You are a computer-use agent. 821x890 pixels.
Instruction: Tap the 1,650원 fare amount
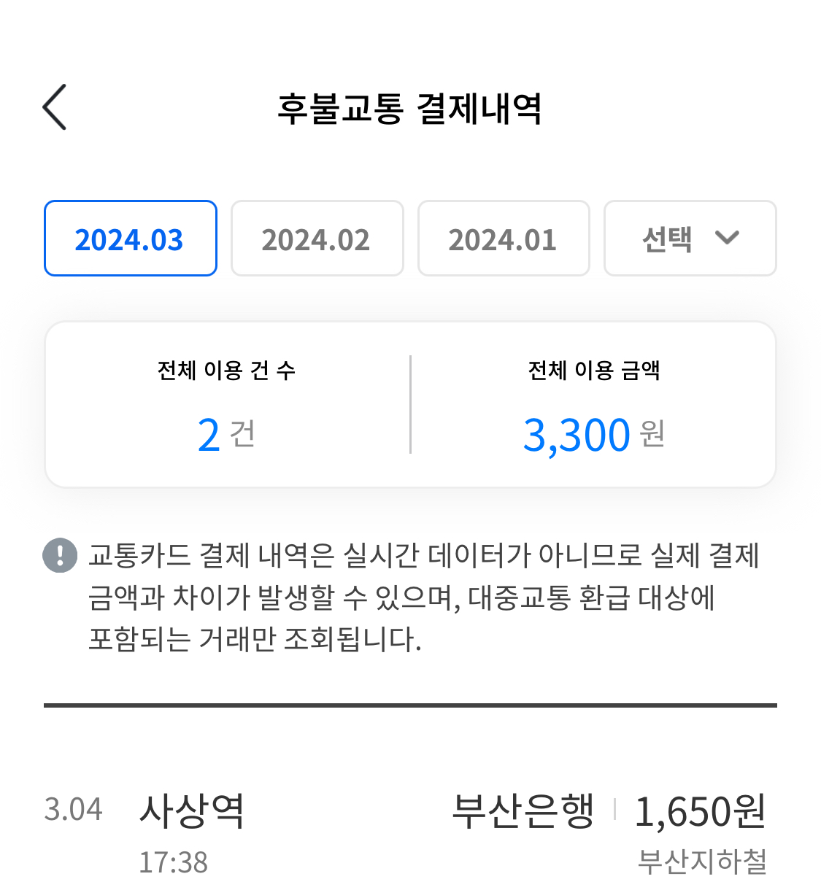click(700, 811)
